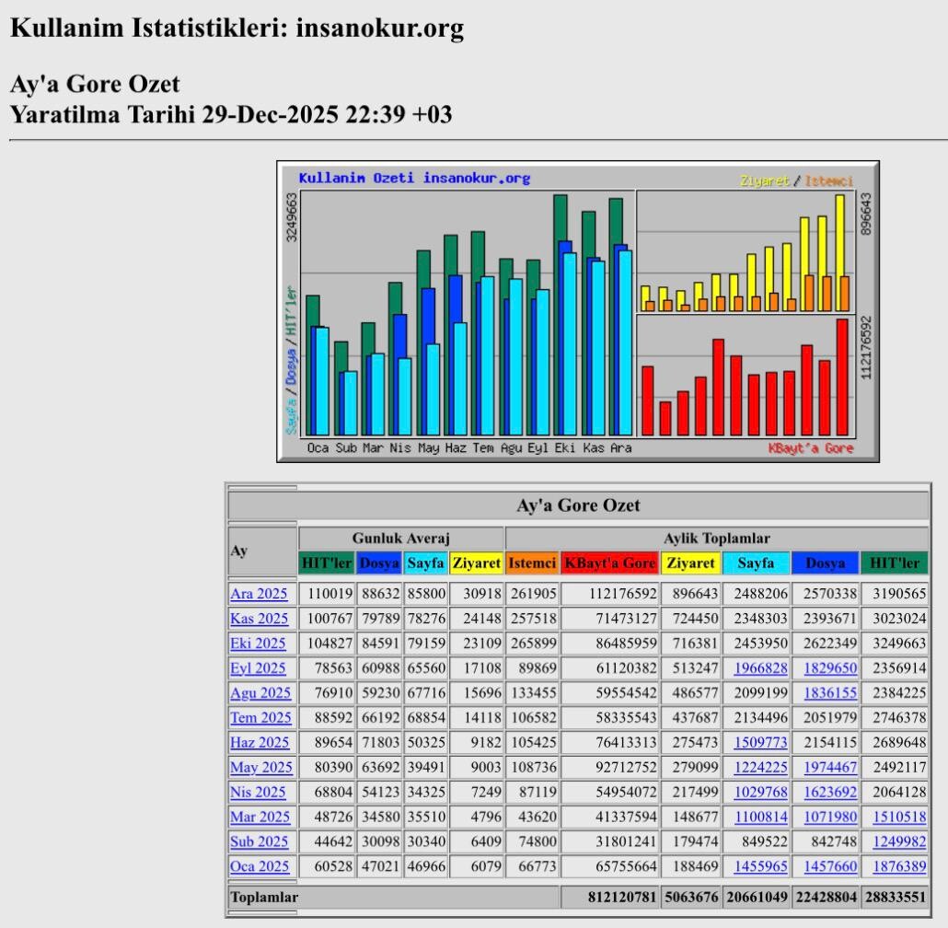Viewport: 948px width, 928px height.
Task: View the Mar 2025 monthly statistics
Action: pyautogui.click(x=260, y=817)
